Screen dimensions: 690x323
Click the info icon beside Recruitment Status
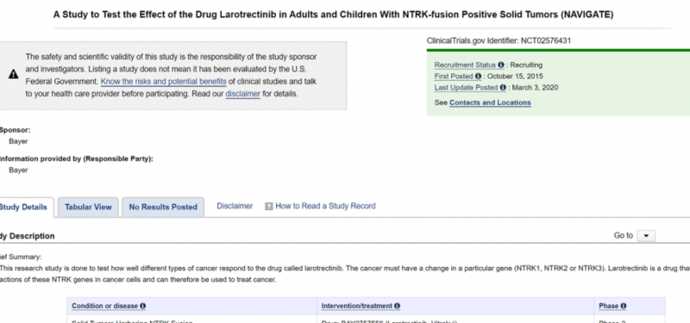pos(501,65)
